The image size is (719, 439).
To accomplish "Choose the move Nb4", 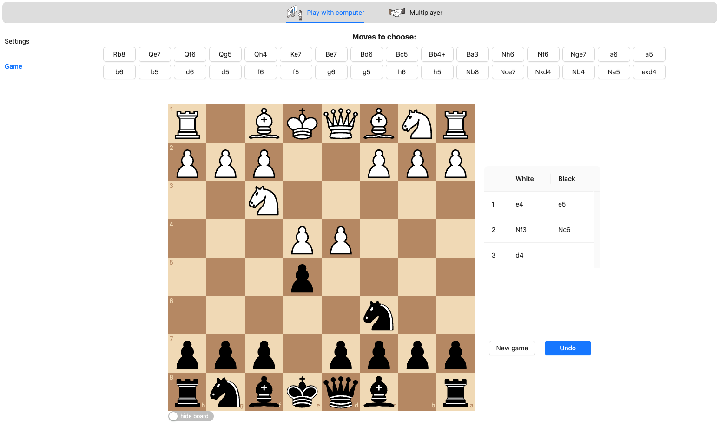I will pos(579,72).
